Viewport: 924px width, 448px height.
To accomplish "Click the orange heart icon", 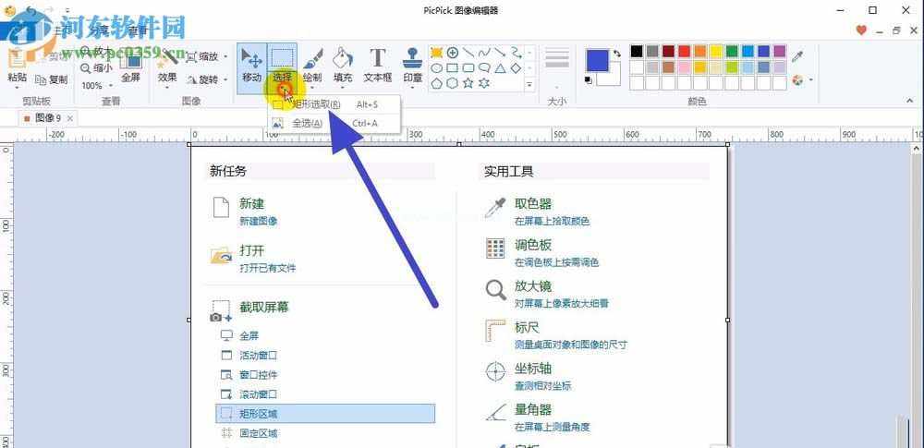I will pyautogui.click(x=861, y=30).
